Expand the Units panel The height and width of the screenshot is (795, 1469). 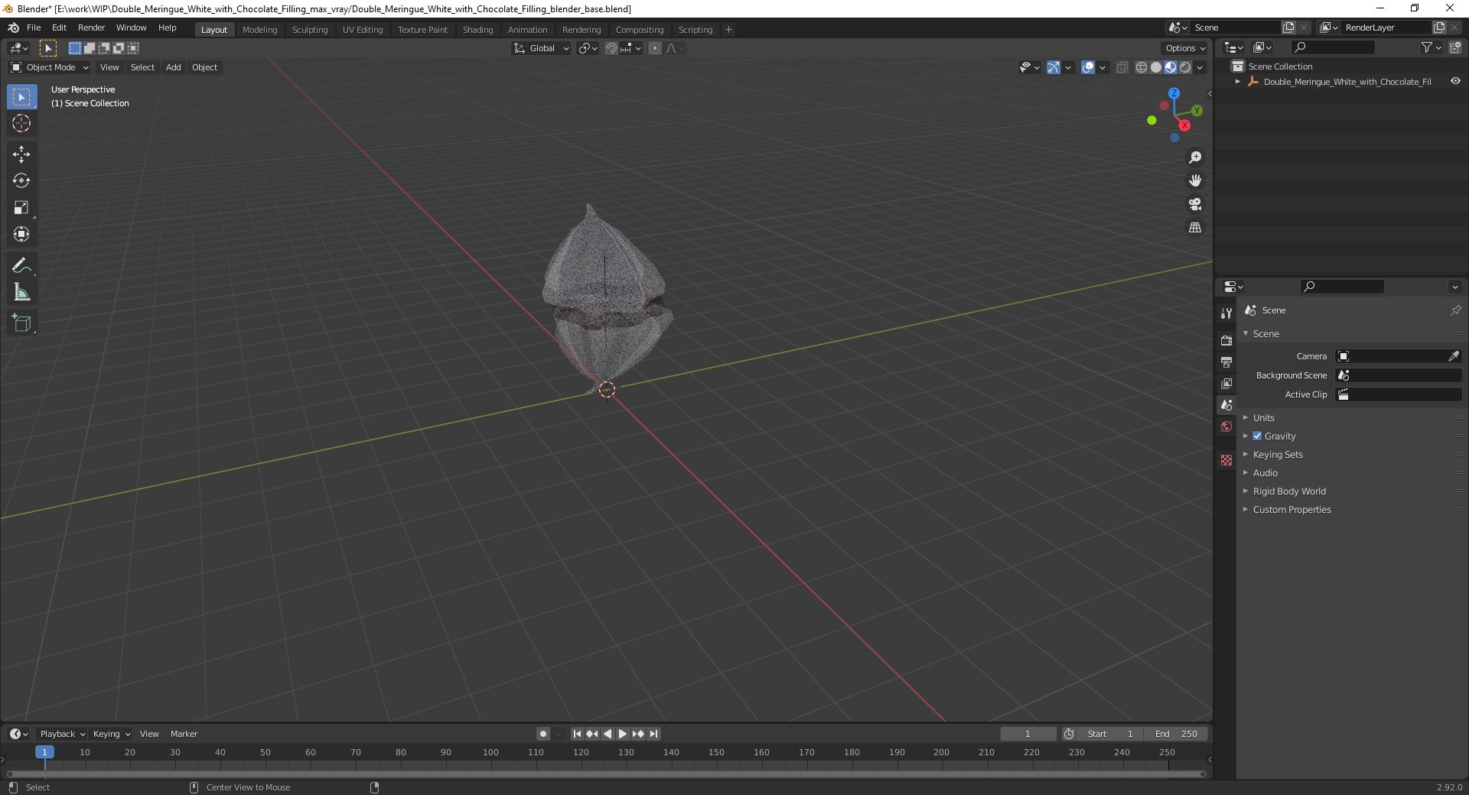pos(1263,417)
